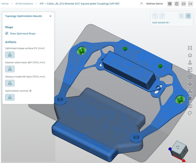Click the user profile avatar icon

tap(142, 4)
